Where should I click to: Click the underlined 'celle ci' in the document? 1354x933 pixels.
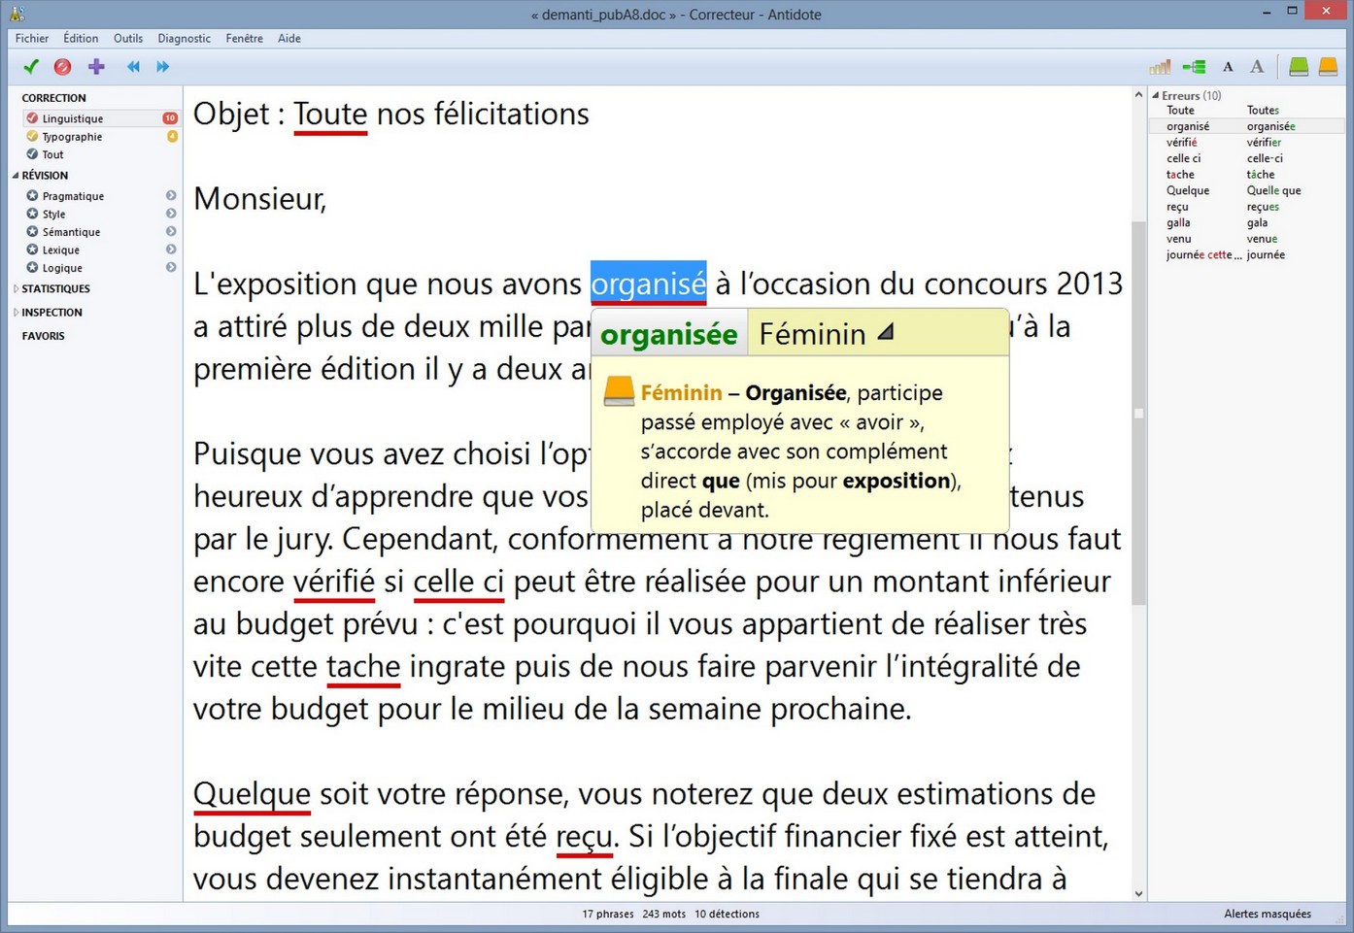coord(458,581)
